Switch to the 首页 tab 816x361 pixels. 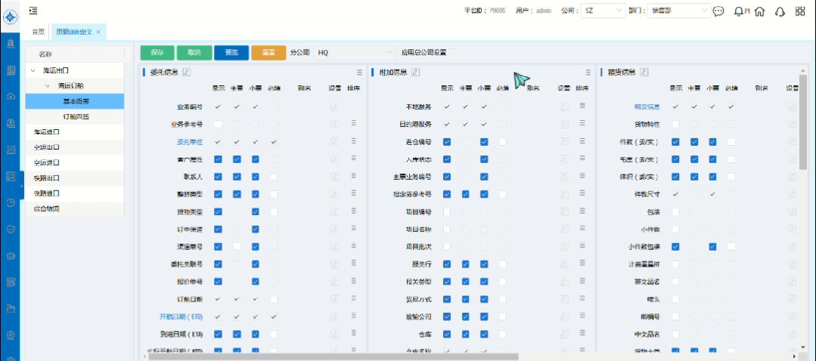tap(38, 32)
